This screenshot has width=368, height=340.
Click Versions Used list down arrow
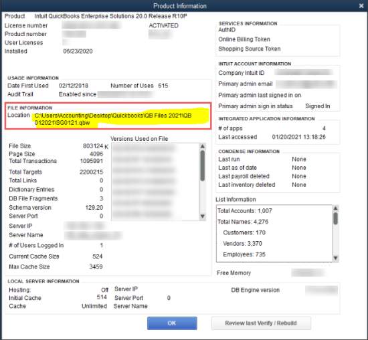coord(203,216)
